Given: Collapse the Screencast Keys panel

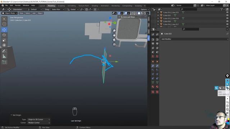Looking at the screenshot, I should pos(119,17).
